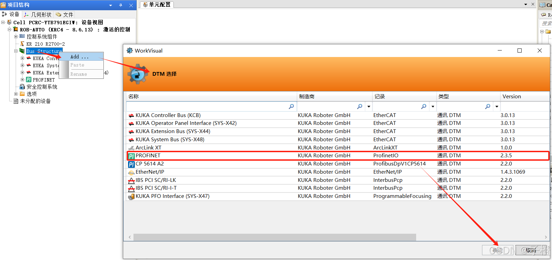552x260 pixels.
Task: Click the PROFINET icon in the project tree
Action: [29, 80]
